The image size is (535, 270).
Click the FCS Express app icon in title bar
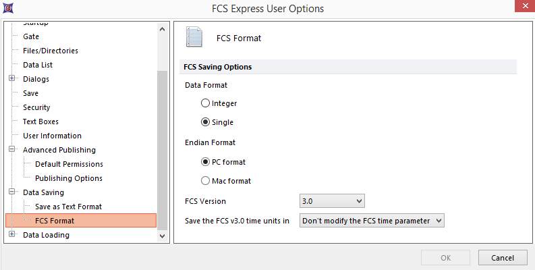7,8
